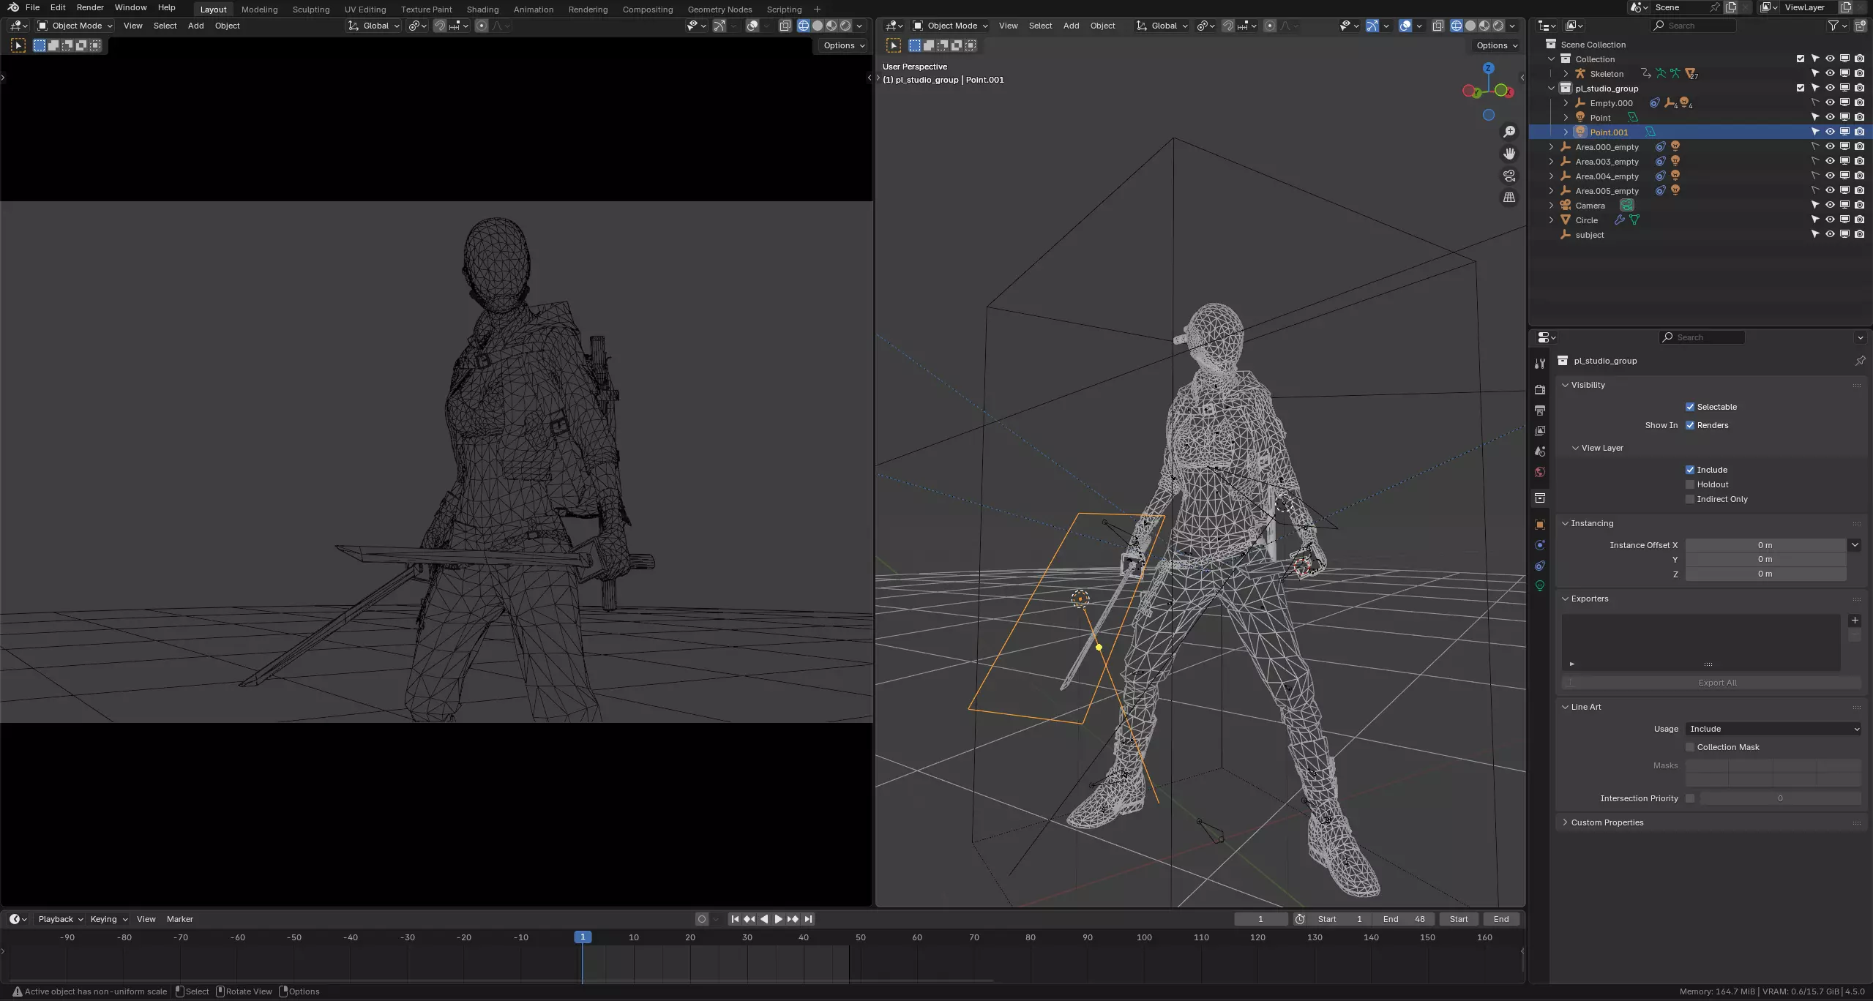Click the Blender logo menu
The width and height of the screenshot is (1873, 1001).
[13, 7]
